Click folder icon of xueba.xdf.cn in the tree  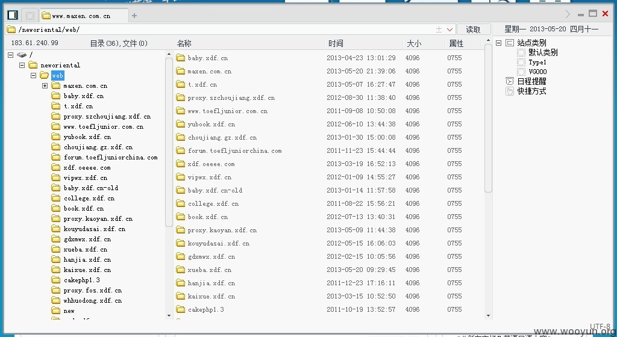tap(56, 249)
